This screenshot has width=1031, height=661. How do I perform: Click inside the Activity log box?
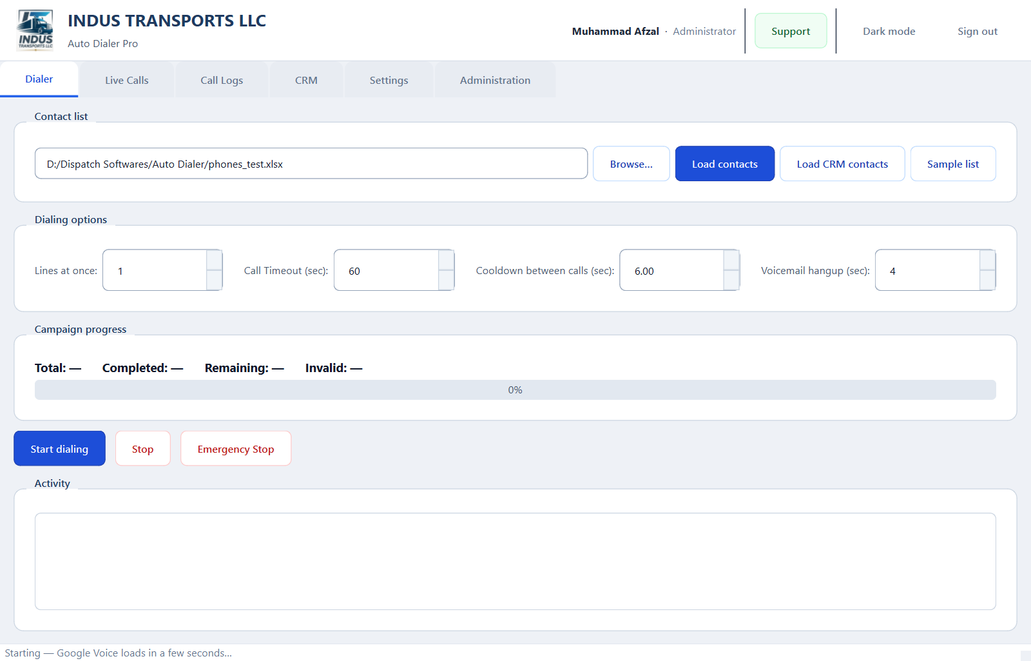tap(515, 561)
